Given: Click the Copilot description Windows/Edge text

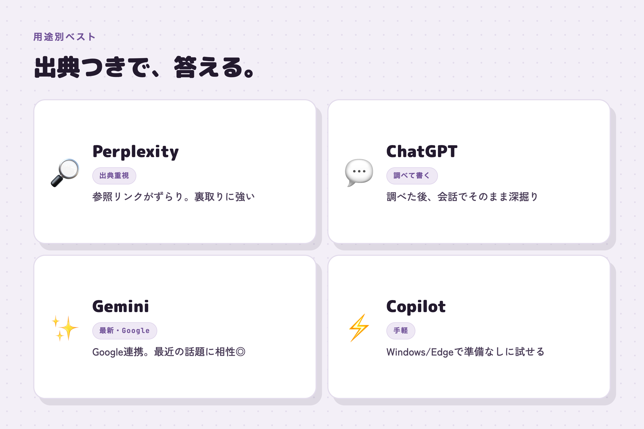Looking at the screenshot, I should [466, 352].
